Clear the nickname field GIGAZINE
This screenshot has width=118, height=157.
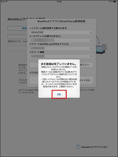[91, 33]
